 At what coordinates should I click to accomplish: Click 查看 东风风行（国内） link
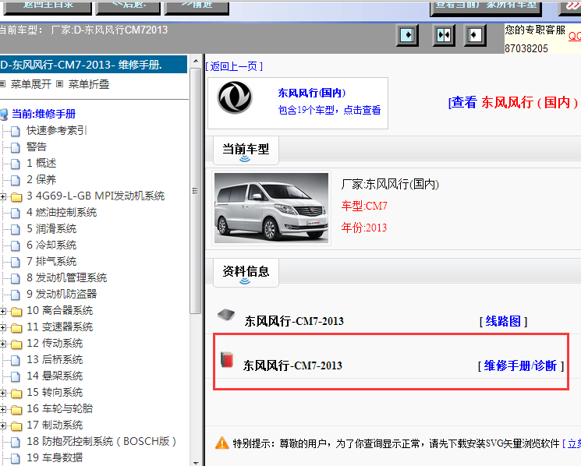[x=513, y=102]
